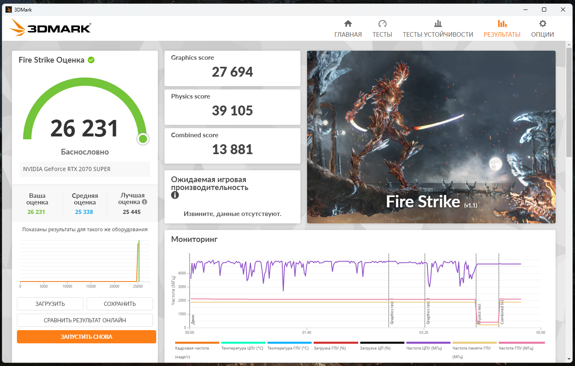This screenshot has width=575, height=366.
Task: Click the Physics test marker on the chart
Action: pyautogui.click(x=479, y=314)
